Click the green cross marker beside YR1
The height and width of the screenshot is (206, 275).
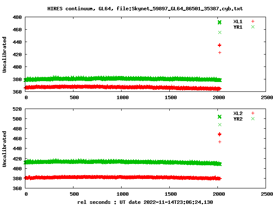click(x=253, y=27)
